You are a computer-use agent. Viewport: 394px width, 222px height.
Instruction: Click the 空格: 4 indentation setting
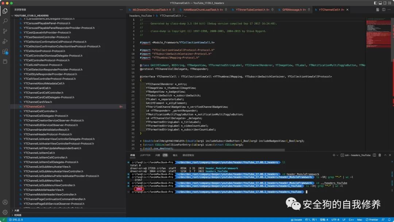pyautogui.click(x=324, y=220)
